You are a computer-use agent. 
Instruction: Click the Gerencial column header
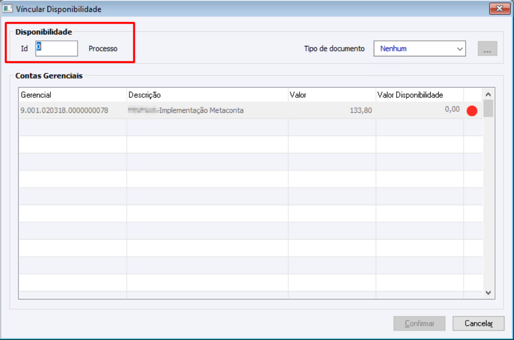(72, 95)
